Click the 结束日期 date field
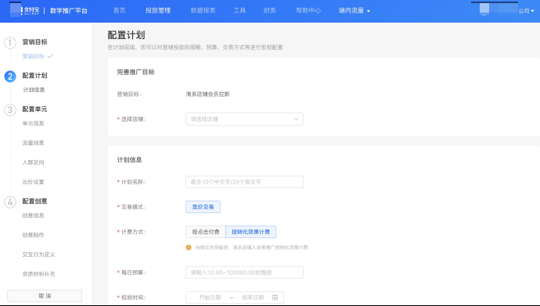The height and width of the screenshot is (306, 540). click(253, 297)
